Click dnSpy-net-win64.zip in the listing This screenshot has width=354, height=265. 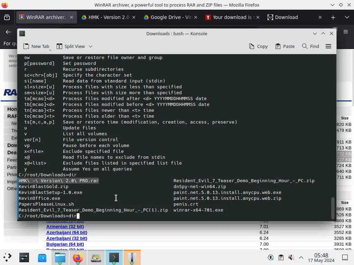(x=199, y=187)
